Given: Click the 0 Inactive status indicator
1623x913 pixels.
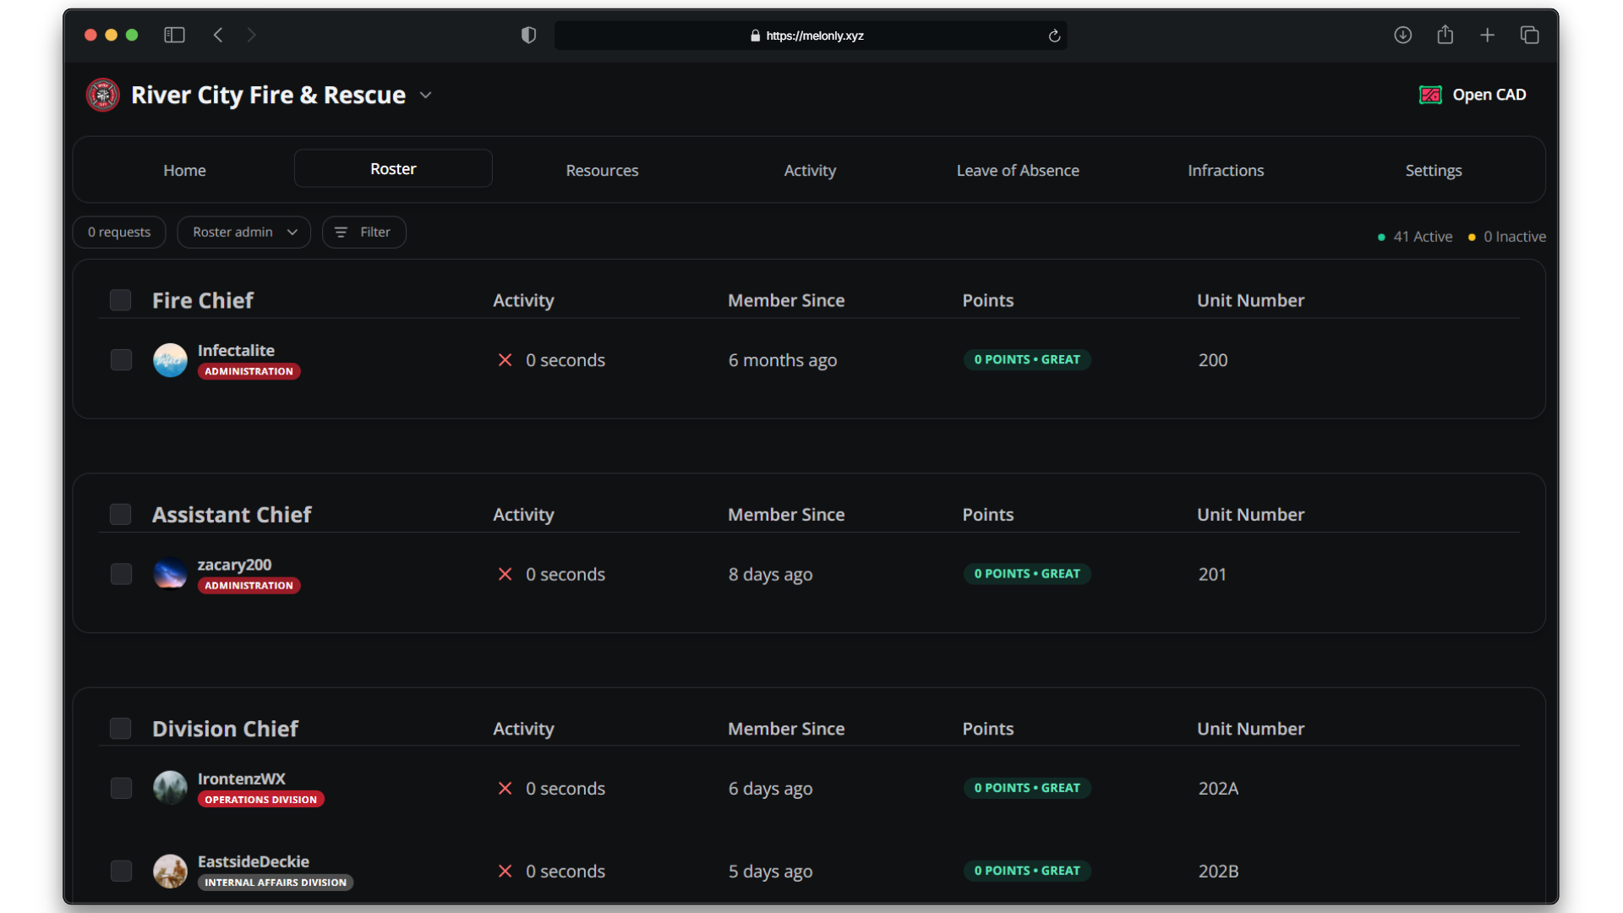Looking at the screenshot, I should pyautogui.click(x=1507, y=237).
